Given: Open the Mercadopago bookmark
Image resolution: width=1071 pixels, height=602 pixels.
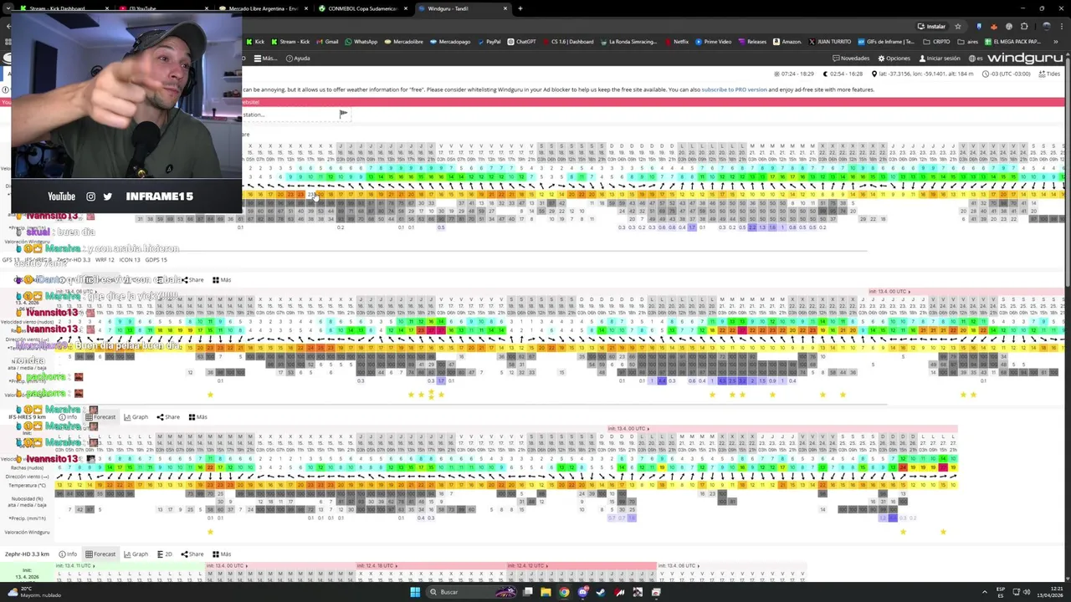Looking at the screenshot, I should pos(450,41).
